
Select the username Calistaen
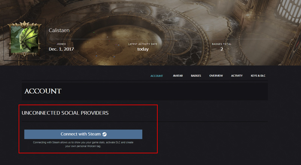point(59,30)
